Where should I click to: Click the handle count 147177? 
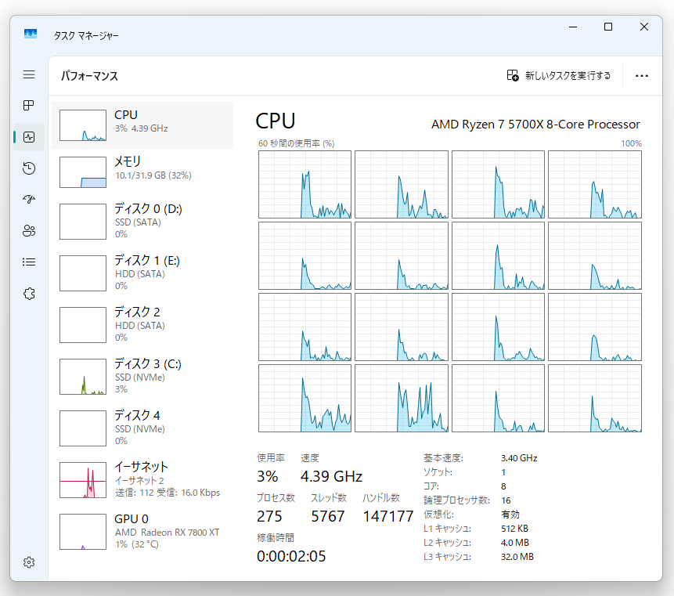(x=388, y=516)
